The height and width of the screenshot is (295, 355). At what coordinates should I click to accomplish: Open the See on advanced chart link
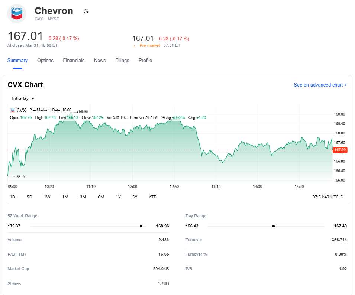click(x=320, y=85)
